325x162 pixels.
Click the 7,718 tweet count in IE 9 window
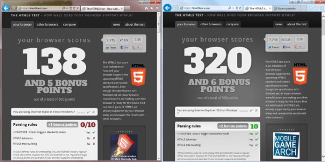[111, 40]
